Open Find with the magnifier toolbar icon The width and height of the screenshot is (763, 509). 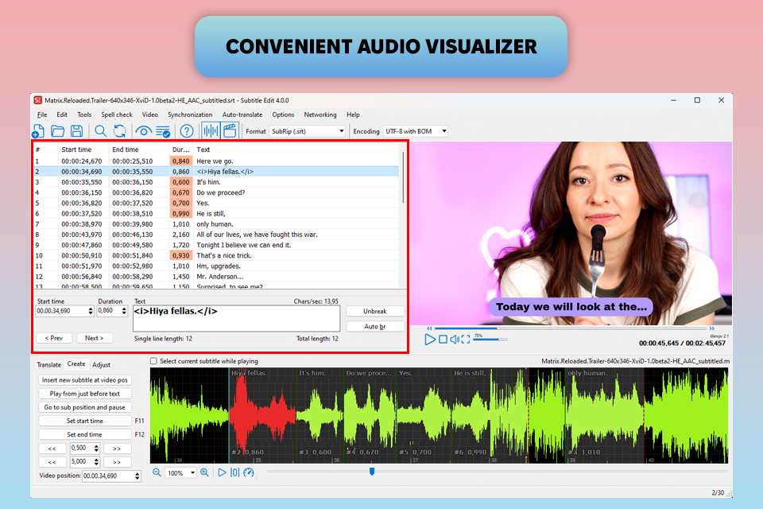(x=101, y=131)
